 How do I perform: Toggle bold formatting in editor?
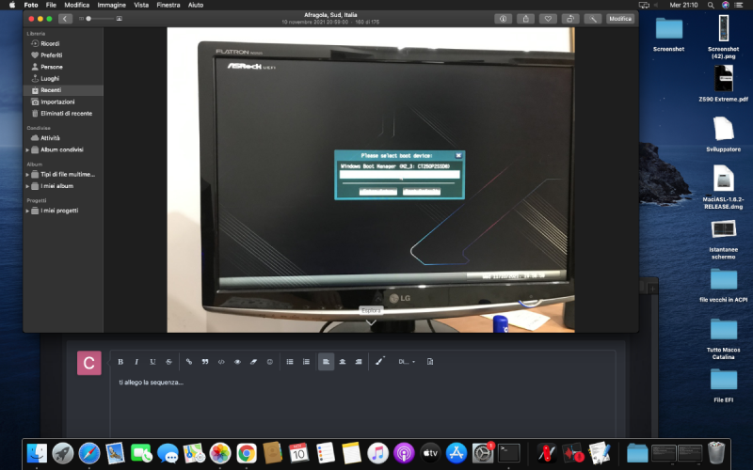click(120, 362)
